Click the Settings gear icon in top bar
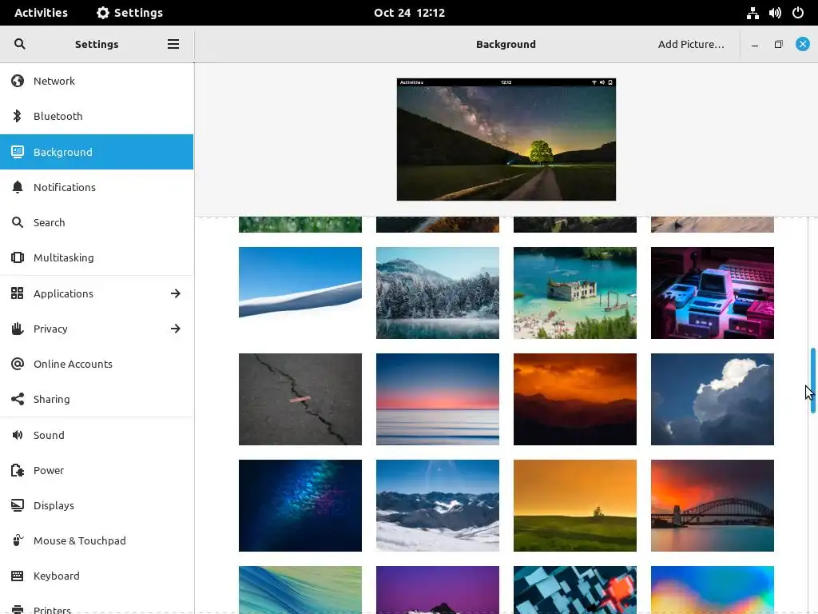Screen dimensions: 818x614 coord(103,13)
